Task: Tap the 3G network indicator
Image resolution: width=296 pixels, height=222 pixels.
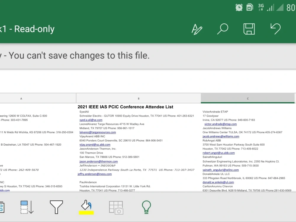Action: coord(261,7)
